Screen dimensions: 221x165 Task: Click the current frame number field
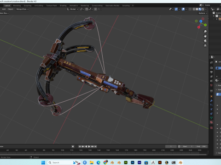tap(171, 146)
